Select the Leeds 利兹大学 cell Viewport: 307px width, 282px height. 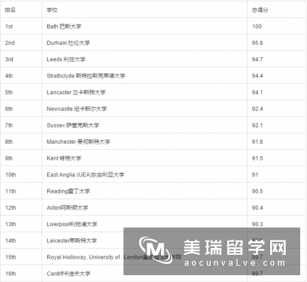(x=145, y=59)
